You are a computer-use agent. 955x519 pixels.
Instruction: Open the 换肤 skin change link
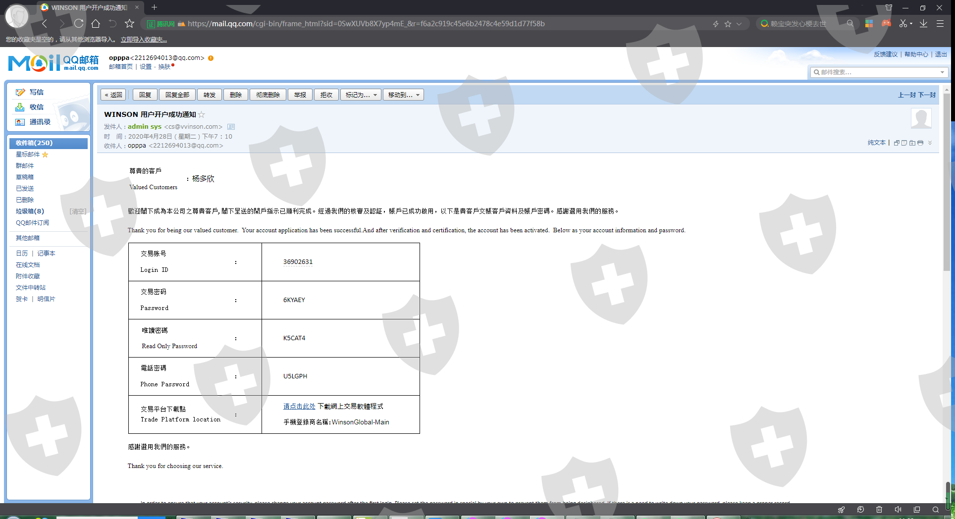[x=164, y=67]
